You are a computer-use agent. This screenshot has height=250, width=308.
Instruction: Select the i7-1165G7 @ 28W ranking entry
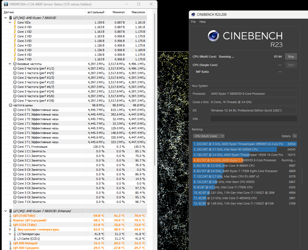point(245,193)
